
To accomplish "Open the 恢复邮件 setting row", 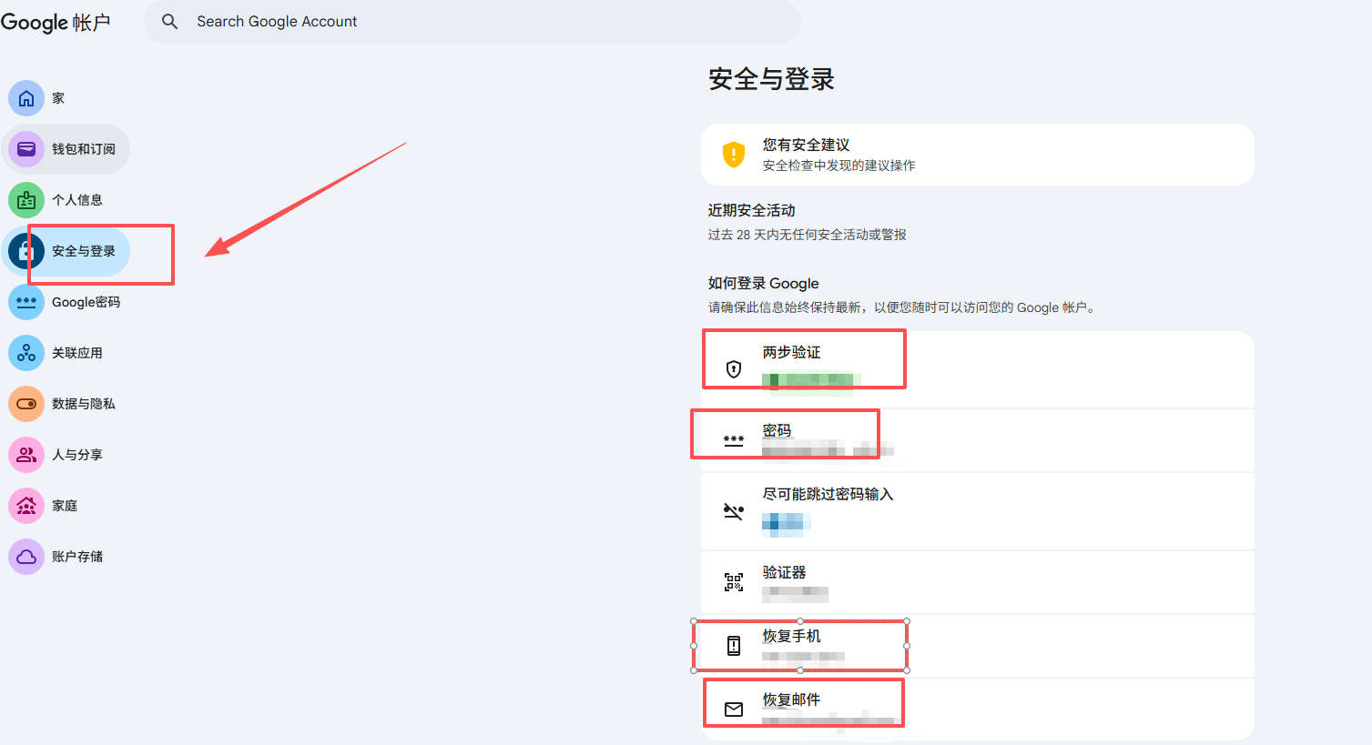I will [x=978, y=710].
